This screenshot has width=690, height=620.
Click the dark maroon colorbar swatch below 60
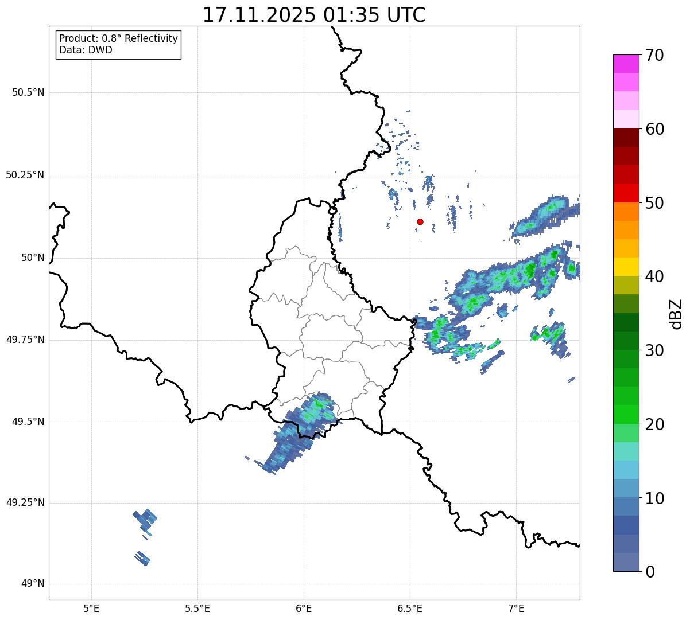(626, 138)
